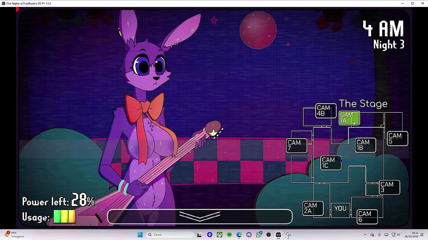Click the game icon in title bar
The width and height of the screenshot is (428, 240).
[x=3, y=3]
